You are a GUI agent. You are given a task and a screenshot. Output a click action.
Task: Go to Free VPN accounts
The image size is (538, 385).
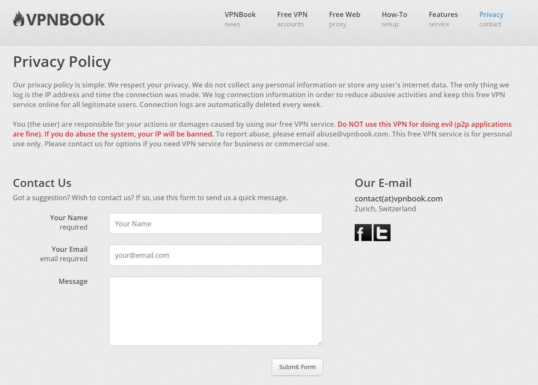pyautogui.click(x=292, y=19)
